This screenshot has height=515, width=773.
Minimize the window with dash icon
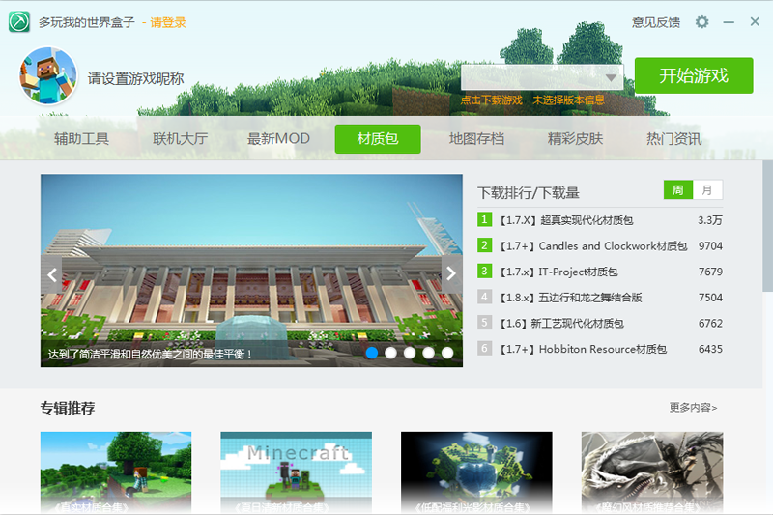[729, 22]
